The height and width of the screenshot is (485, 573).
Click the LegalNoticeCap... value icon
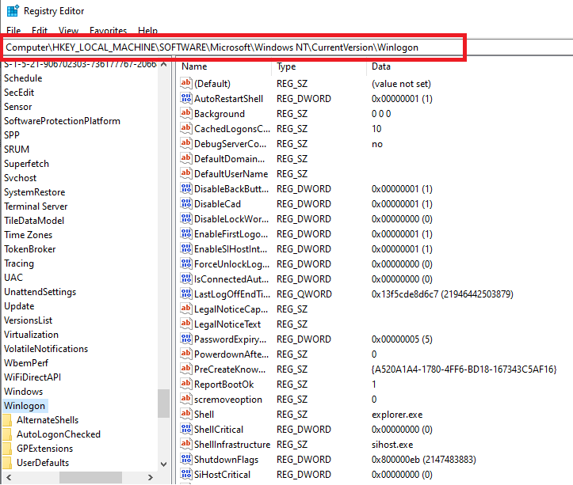tap(186, 309)
